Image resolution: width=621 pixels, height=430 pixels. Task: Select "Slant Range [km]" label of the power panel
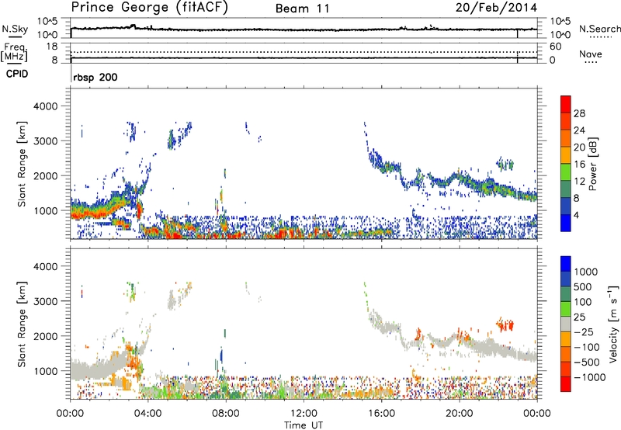[22, 164]
